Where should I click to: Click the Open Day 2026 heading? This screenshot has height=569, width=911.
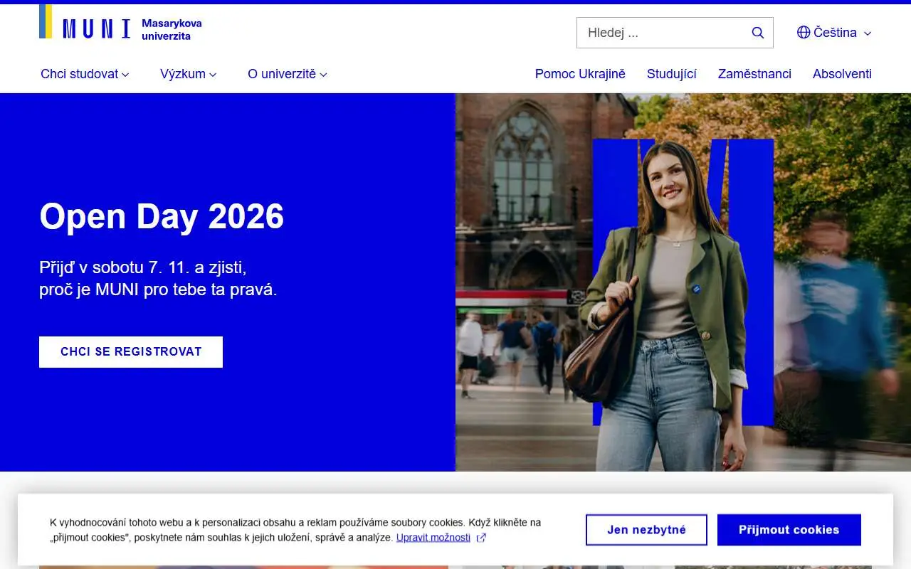(x=162, y=216)
